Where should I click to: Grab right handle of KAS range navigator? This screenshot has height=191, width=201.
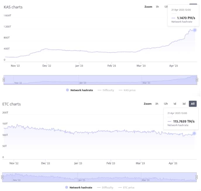(x=197, y=80)
